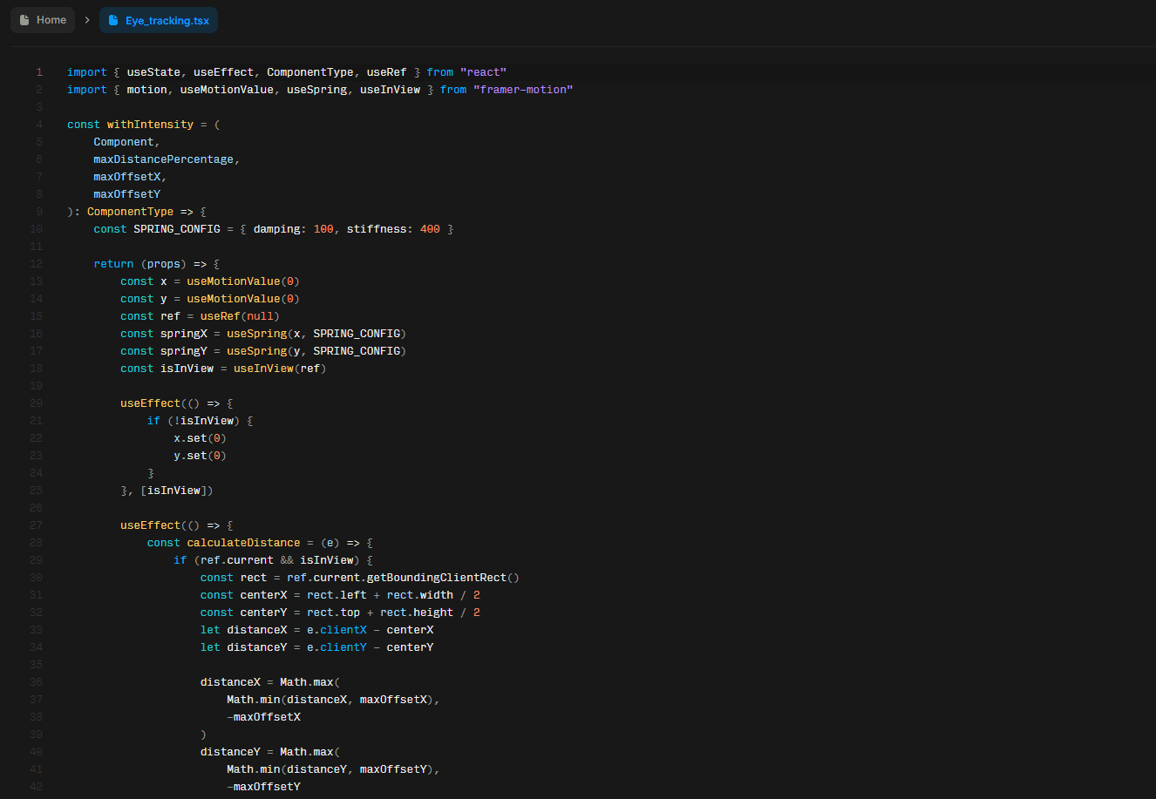Click the ComponentType return type on line 9

[x=130, y=212]
